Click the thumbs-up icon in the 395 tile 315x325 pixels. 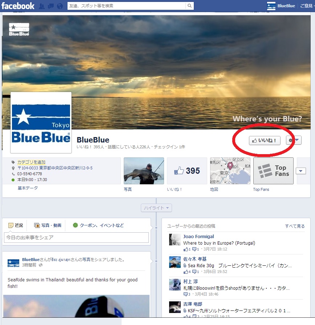coord(179,170)
